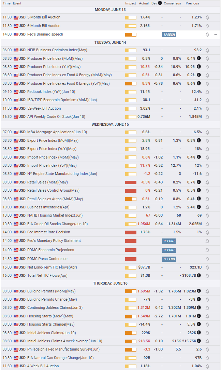Info icon on Initial Jobless Claims(Jun 10)
This screenshot has height=370, width=221.
[x=199, y=332]
